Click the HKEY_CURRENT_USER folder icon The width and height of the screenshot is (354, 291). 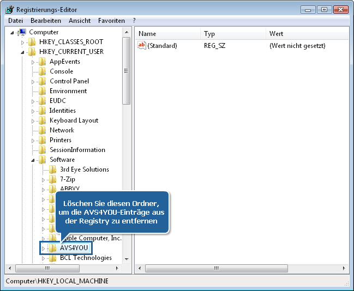click(x=32, y=52)
